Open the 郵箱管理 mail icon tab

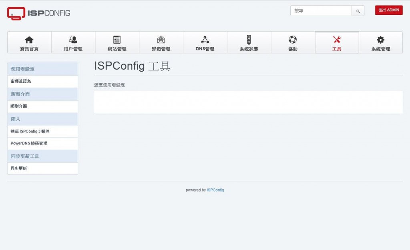[x=161, y=42]
